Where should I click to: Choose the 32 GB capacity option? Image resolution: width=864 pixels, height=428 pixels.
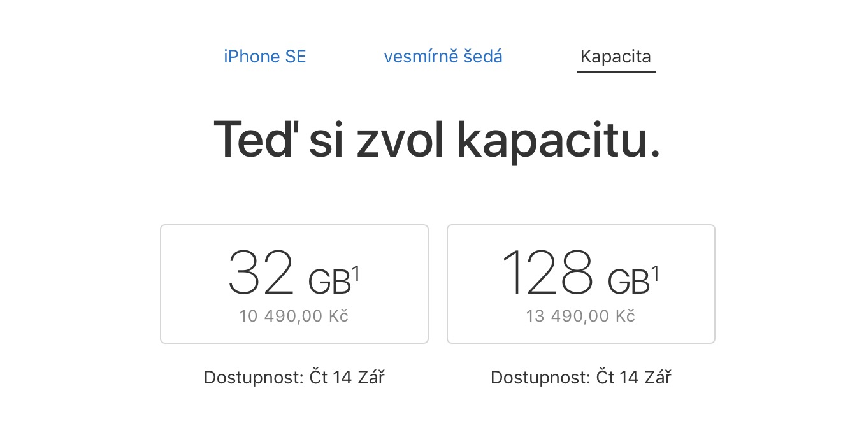(x=294, y=284)
